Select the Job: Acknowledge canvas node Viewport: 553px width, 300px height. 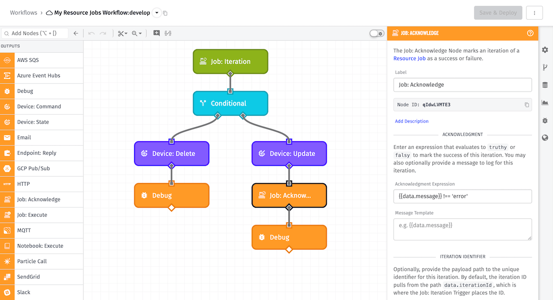[x=289, y=195]
